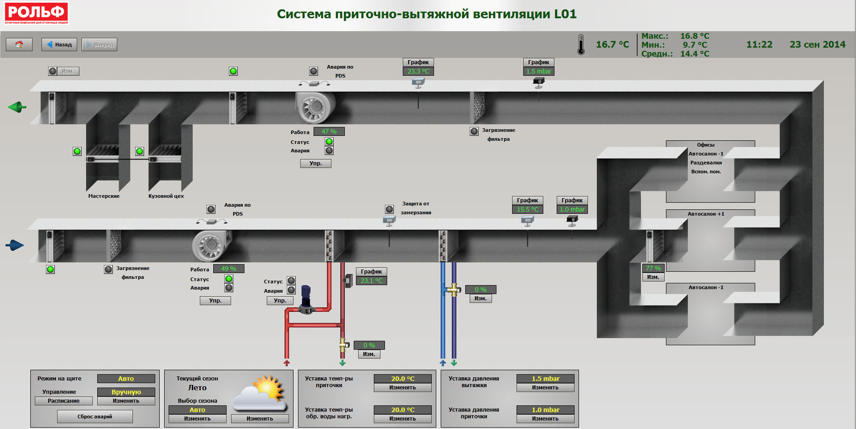Viewport: 856px width, 429px height.
Task: Open the exhaust fan Упр. control
Action: (x=315, y=163)
